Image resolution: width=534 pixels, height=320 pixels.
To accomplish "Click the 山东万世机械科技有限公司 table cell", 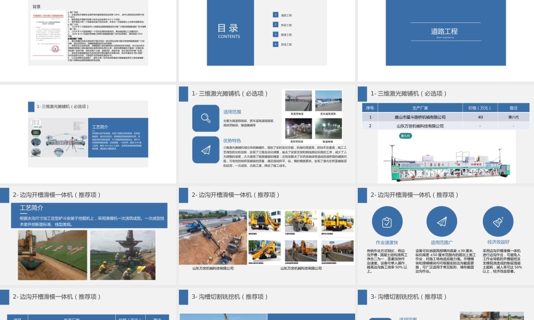I will coord(420,126).
